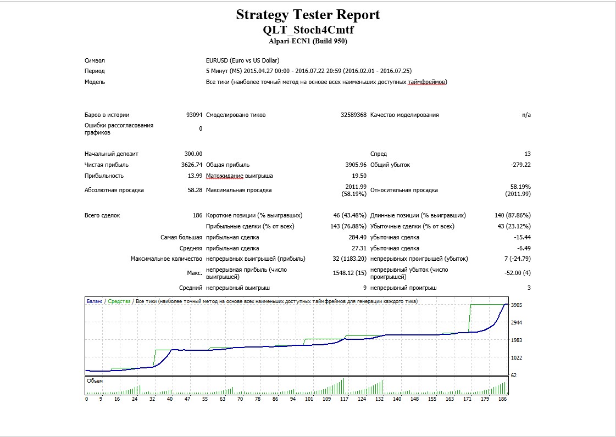The height and width of the screenshot is (437, 616).
Task: Select max consecutive profit '1548.12 (15)'
Action: 349,273
